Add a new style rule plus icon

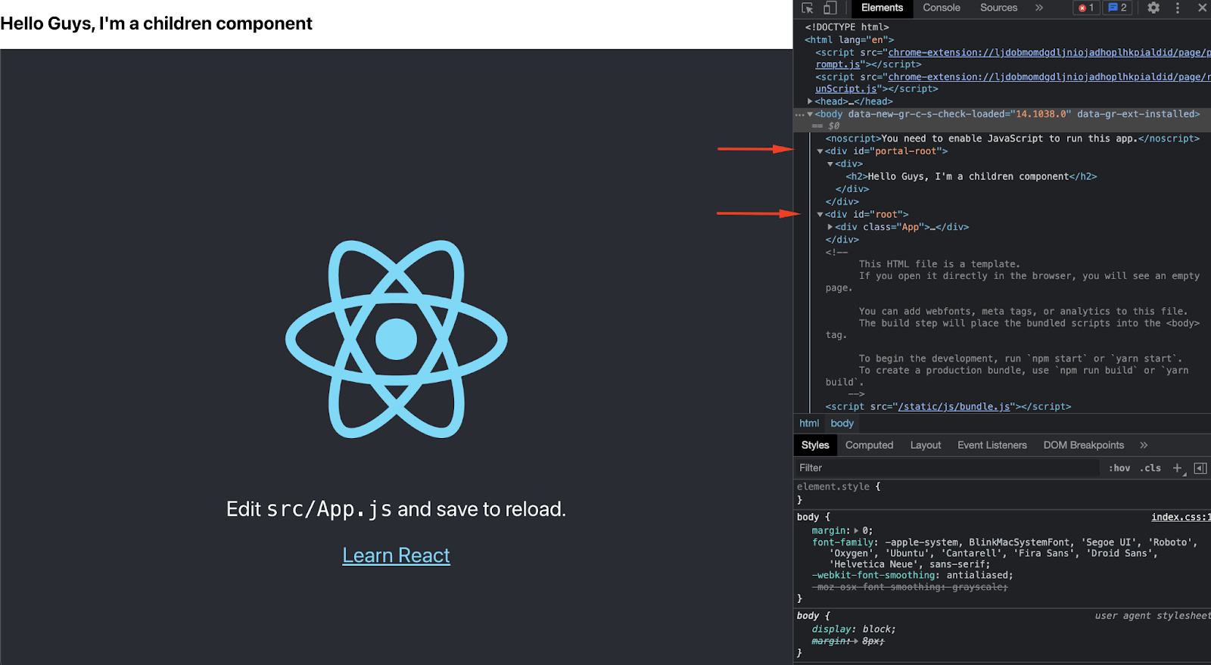[x=1178, y=468]
